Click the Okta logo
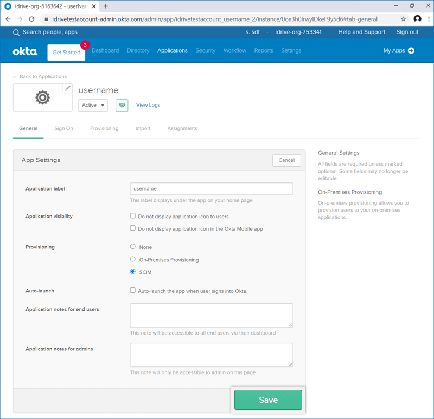434x419 pixels. (25, 51)
